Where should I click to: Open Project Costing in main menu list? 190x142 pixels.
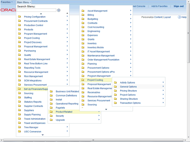click(x=32, y=38)
